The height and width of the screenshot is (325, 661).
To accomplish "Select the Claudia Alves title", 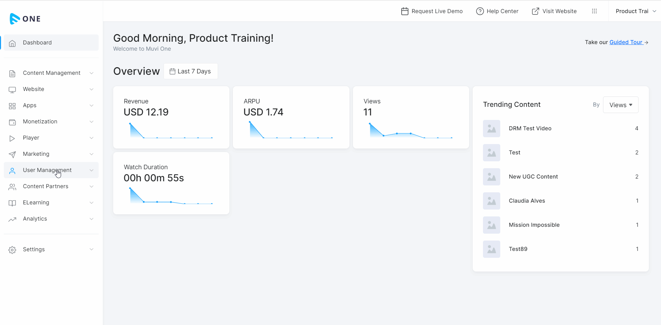I will tap(527, 201).
